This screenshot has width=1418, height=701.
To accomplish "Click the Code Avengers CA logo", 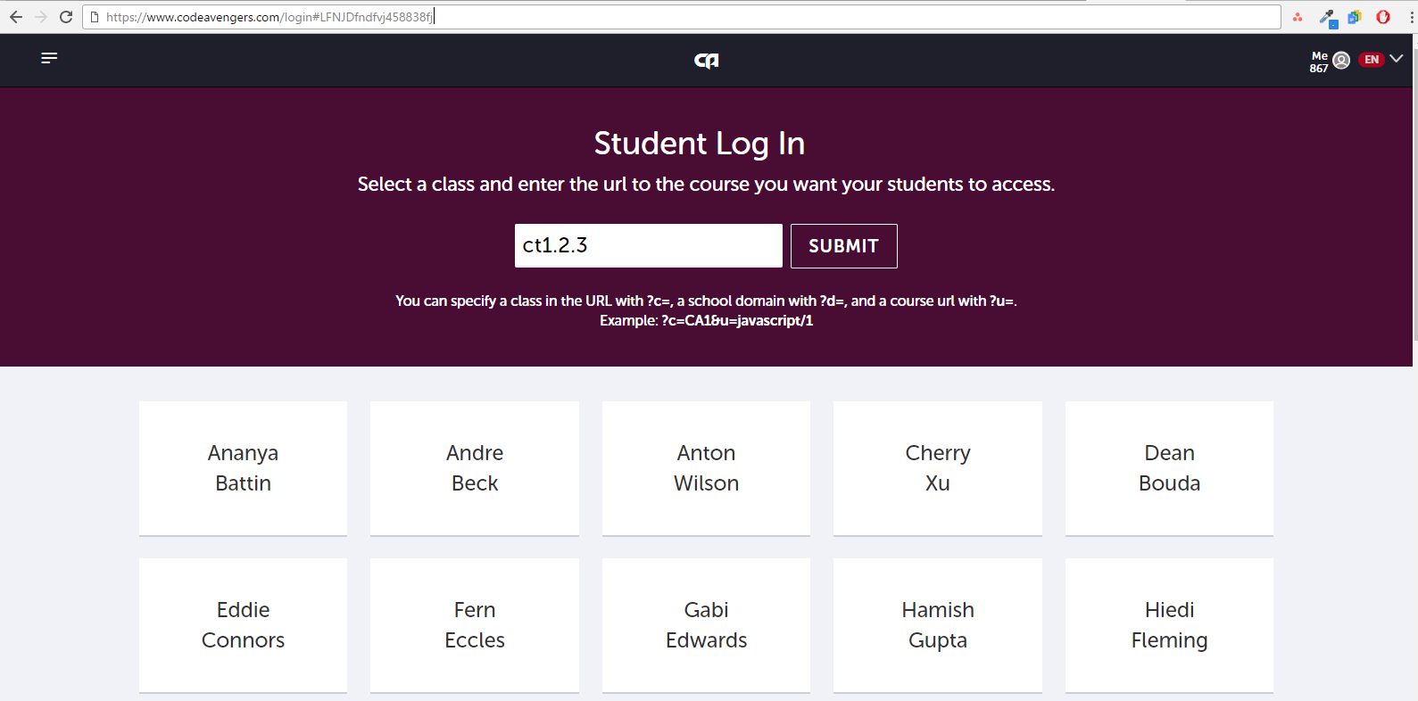I will [706, 60].
